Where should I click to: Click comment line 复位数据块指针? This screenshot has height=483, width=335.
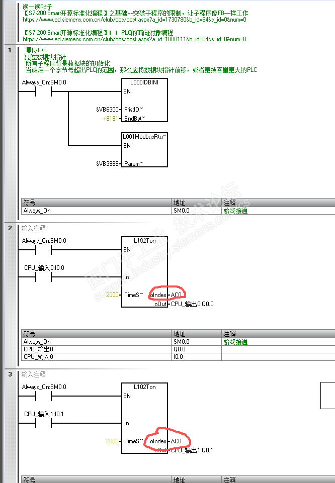45,57
